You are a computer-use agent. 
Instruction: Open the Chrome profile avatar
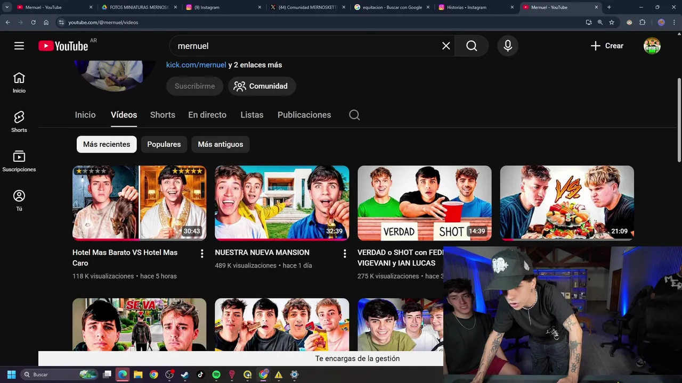[x=661, y=22]
